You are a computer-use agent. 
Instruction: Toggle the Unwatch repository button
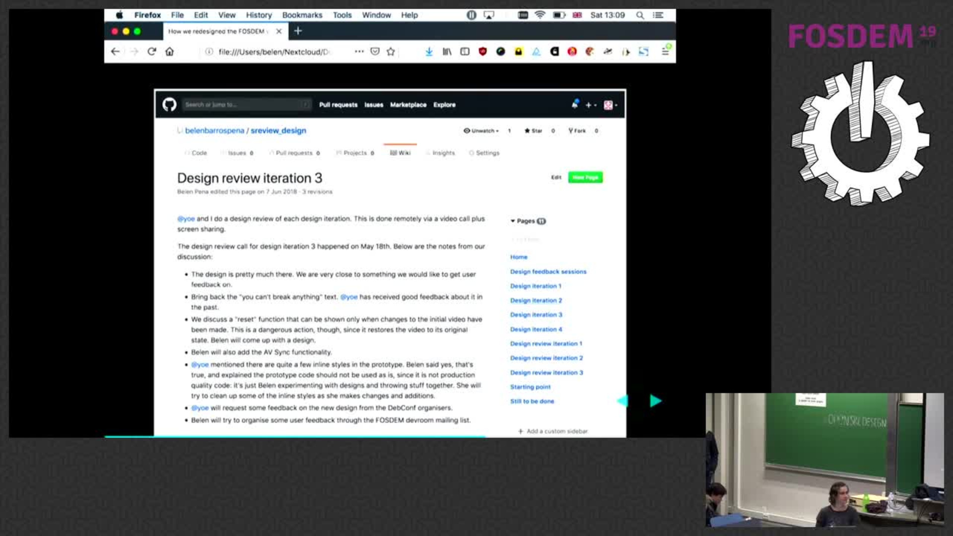click(x=481, y=131)
